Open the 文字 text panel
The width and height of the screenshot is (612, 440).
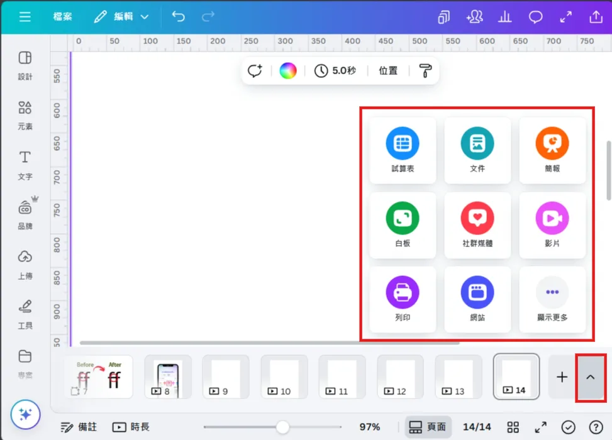click(x=25, y=165)
